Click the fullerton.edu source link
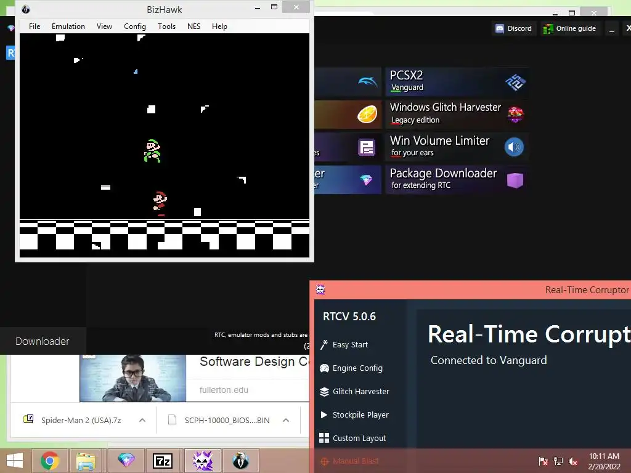Image resolution: width=631 pixels, height=473 pixels. (224, 390)
